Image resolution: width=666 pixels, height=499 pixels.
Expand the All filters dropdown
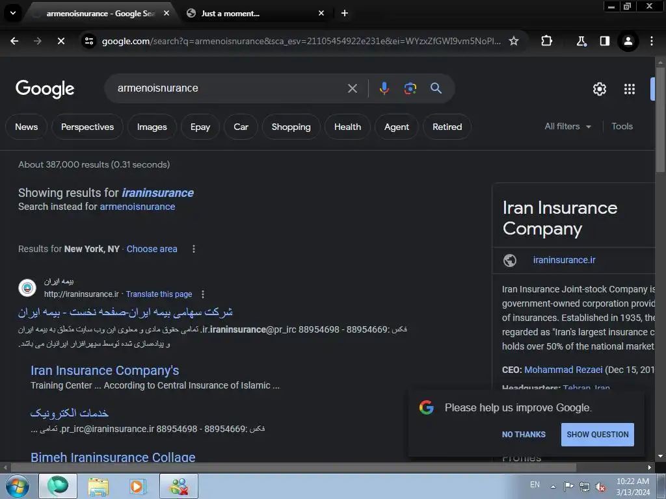pyautogui.click(x=568, y=127)
